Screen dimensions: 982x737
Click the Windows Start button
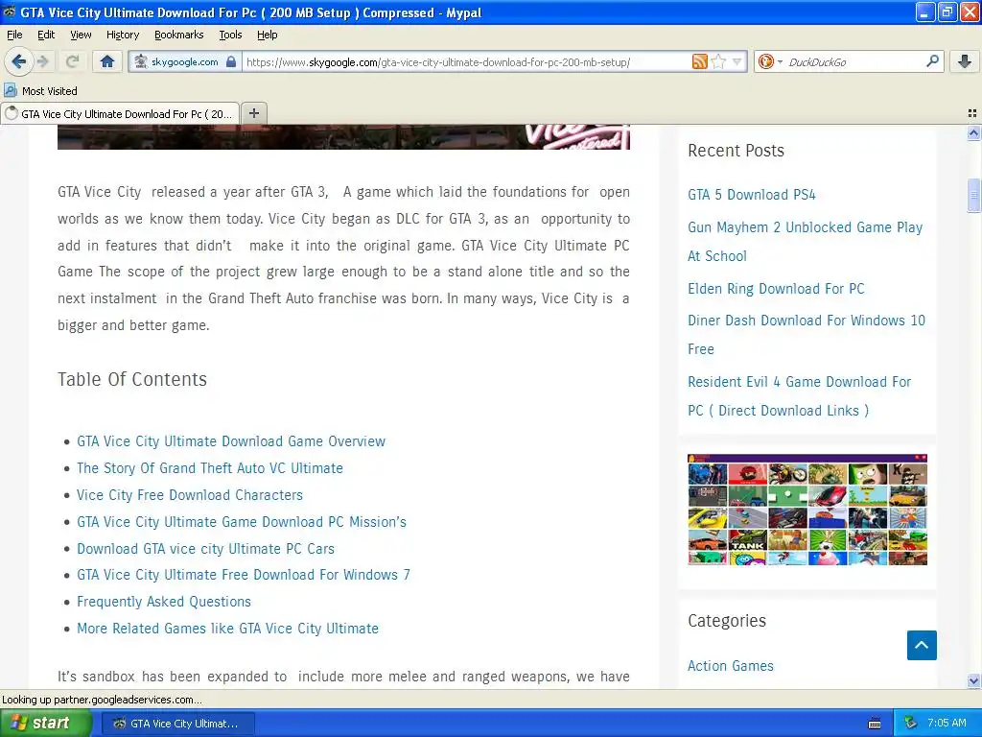tap(46, 723)
